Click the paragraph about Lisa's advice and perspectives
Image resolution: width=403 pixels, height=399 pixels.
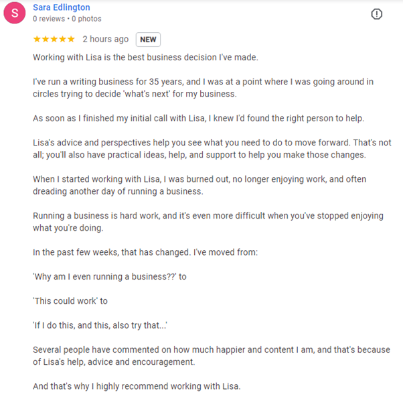click(x=201, y=149)
